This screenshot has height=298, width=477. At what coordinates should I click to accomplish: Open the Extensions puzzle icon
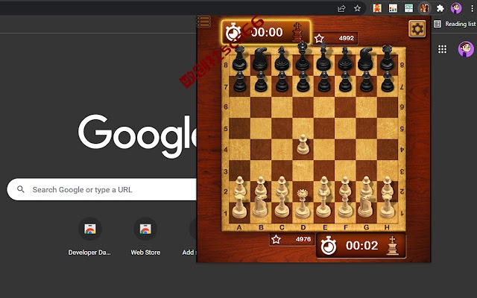point(440,8)
